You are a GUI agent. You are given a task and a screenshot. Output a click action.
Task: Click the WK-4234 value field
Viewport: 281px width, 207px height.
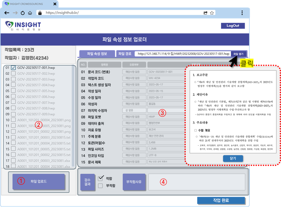point(166,78)
